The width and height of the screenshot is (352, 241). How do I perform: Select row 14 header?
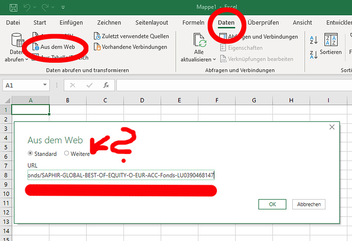coord(6,231)
